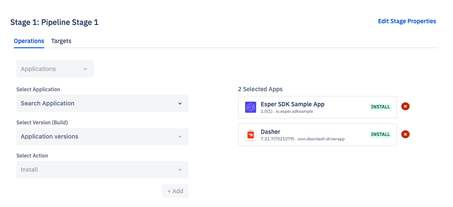This screenshot has width=453, height=207.
Task: Expand the Search Application dropdown
Action: pos(102,103)
